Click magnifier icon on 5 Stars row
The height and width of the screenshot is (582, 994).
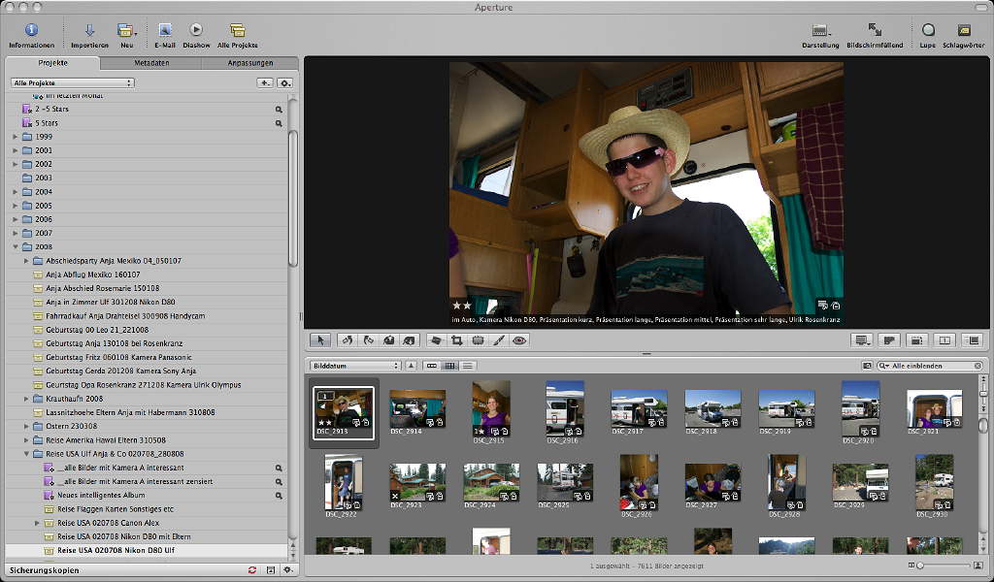point(279,123)
